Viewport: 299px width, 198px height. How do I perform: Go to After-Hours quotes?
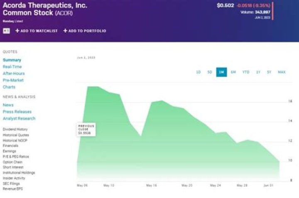coord(14,73)
